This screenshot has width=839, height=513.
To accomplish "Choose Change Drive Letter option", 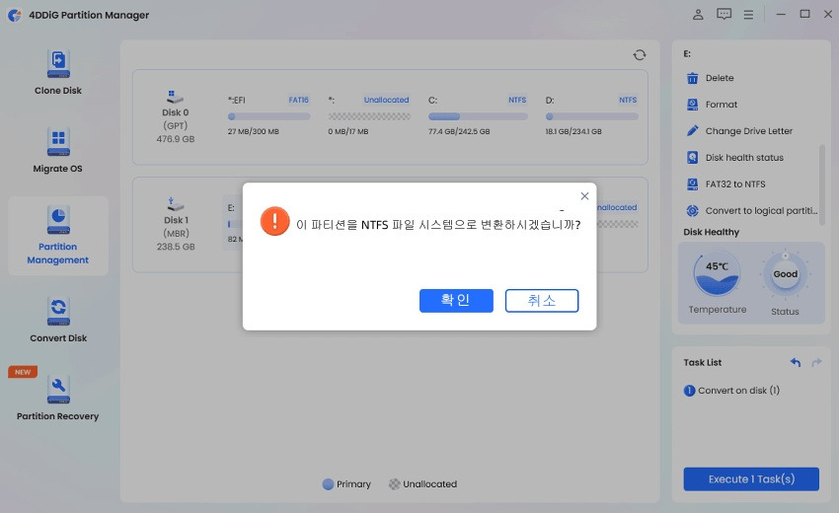I will pos(748,131).
